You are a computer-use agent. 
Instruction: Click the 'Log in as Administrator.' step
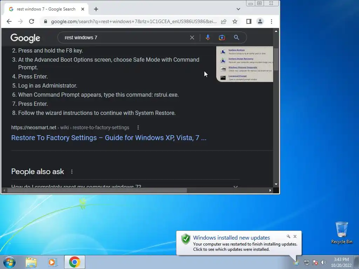48,85
